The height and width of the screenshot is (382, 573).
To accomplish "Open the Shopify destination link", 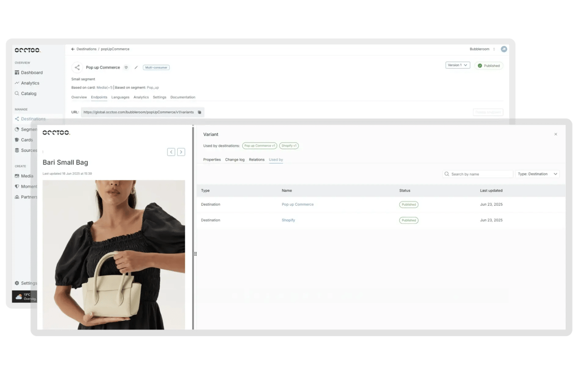I will tap(288, 220).
